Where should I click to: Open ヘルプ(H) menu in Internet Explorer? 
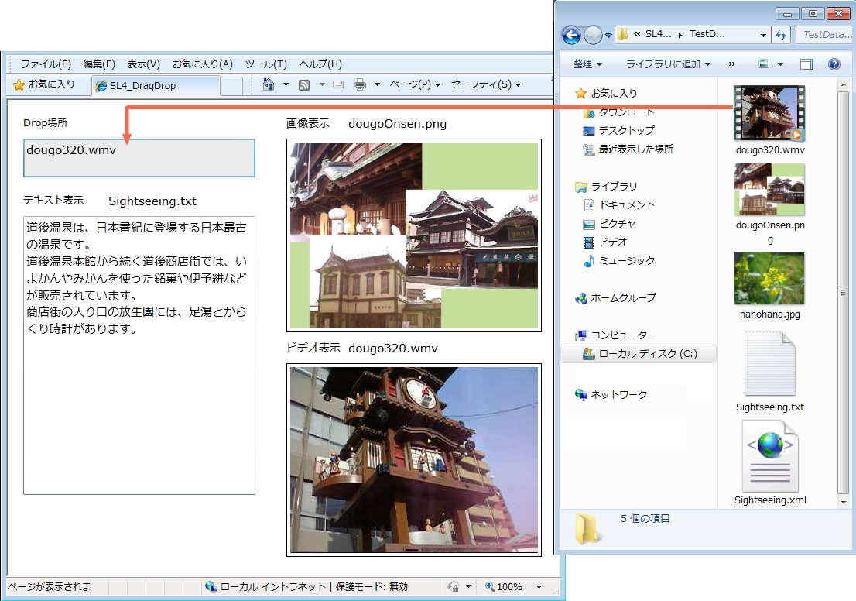(320, 64)
